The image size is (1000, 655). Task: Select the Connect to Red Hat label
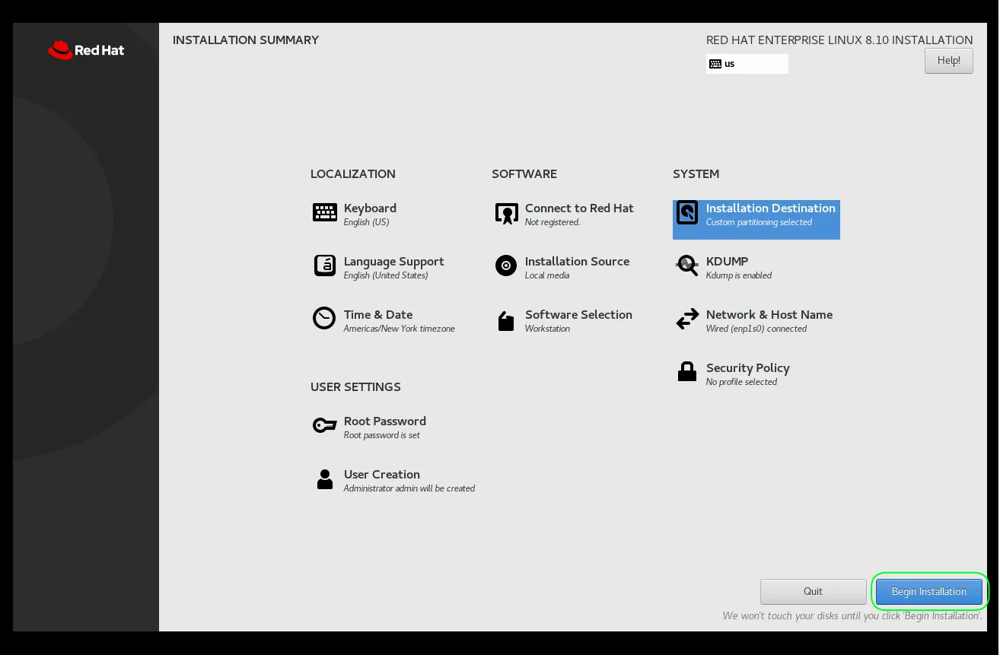click(x=579, y=208)
